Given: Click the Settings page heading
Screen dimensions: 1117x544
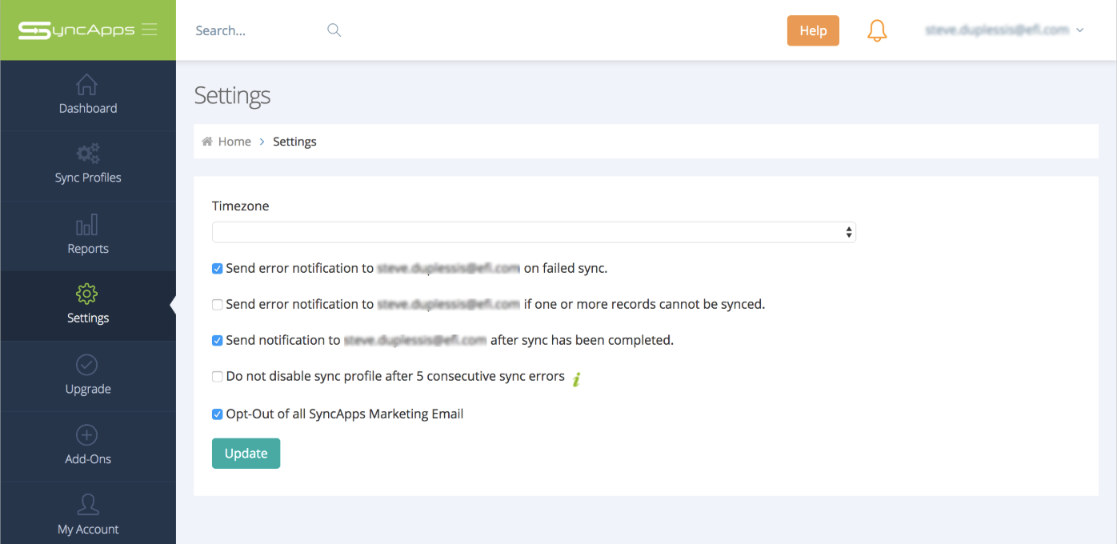Looking at the screenshot, I should [232, 96].
